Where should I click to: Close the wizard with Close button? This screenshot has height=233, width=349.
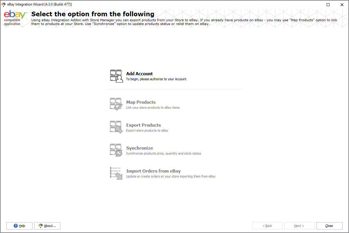(329, 226)
